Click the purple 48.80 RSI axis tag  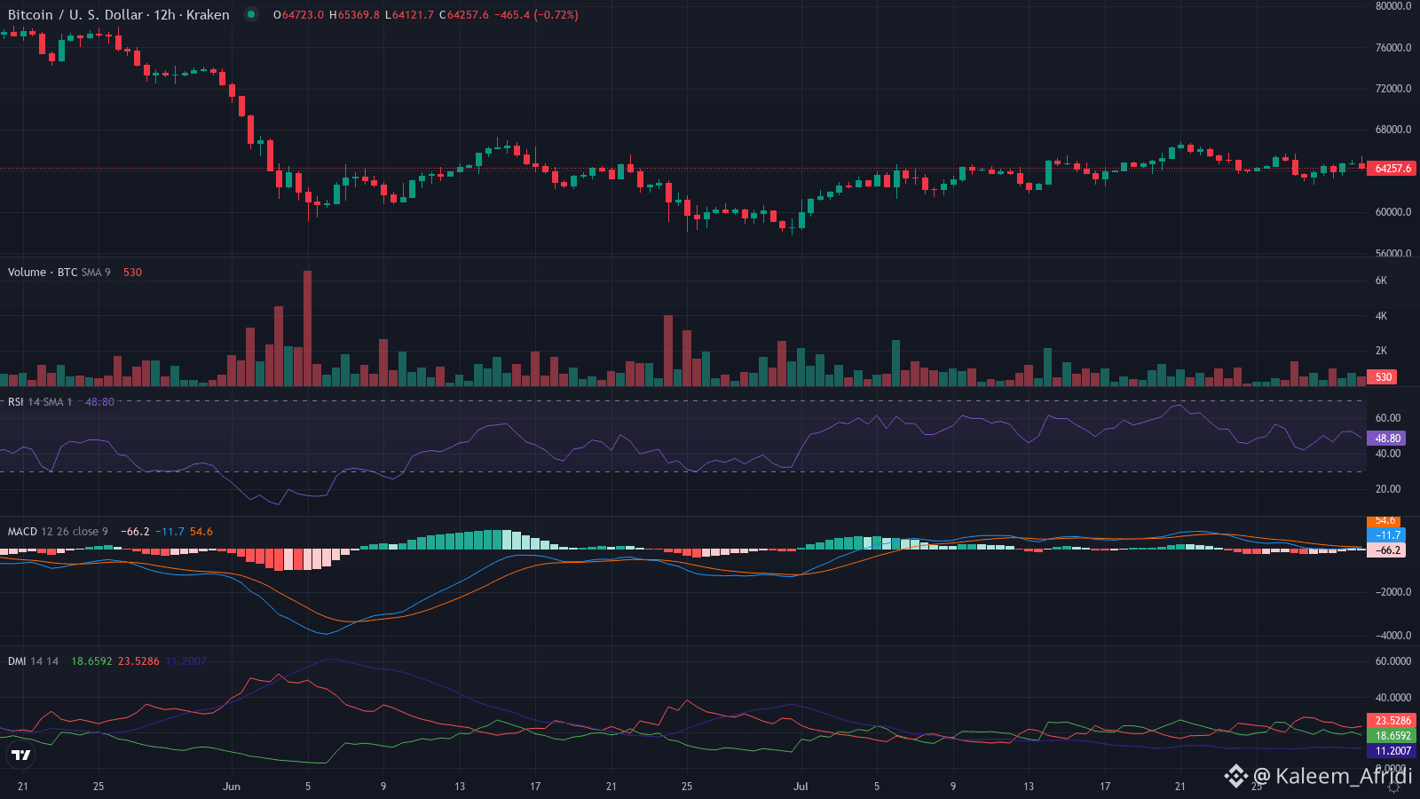(1386, 439)
